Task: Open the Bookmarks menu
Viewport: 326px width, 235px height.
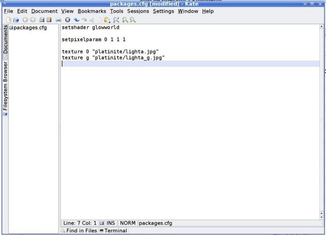Action: (92, 11)
